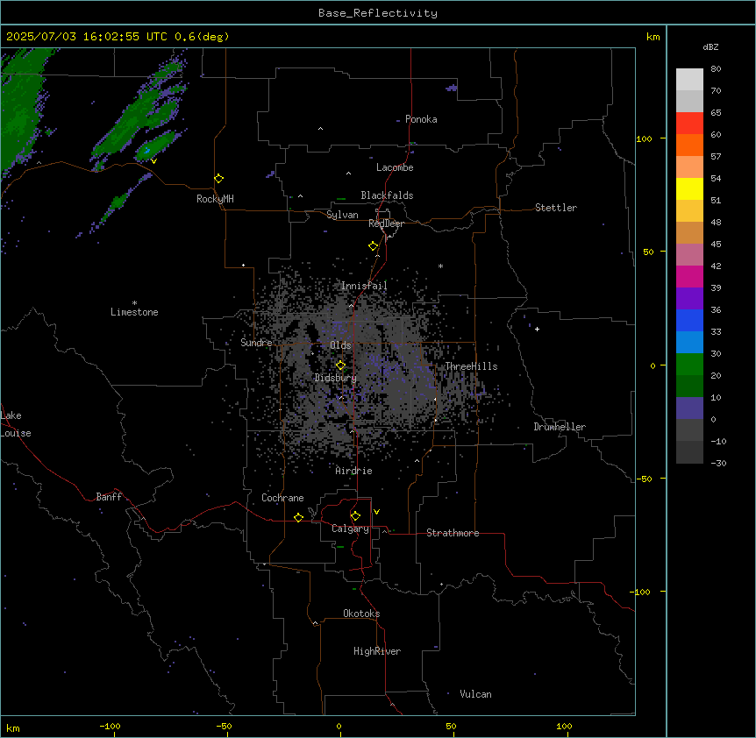Click the Lacombe city label
This screenshot has width=756, height=738.
pos(395,167)
